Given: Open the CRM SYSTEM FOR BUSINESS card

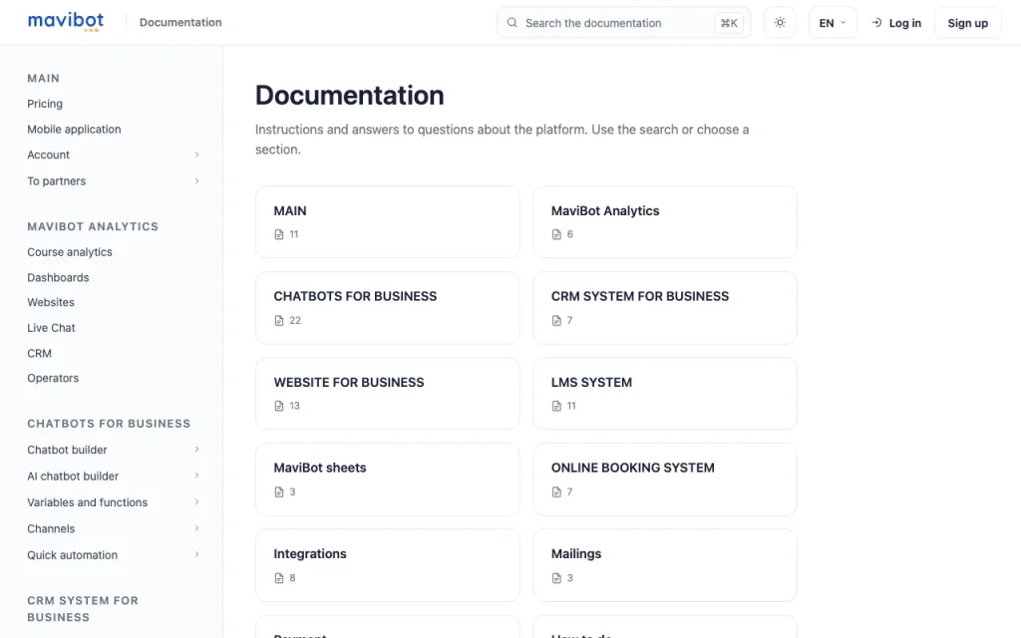Looking at the screenshot, I should [x=665, y=308].
